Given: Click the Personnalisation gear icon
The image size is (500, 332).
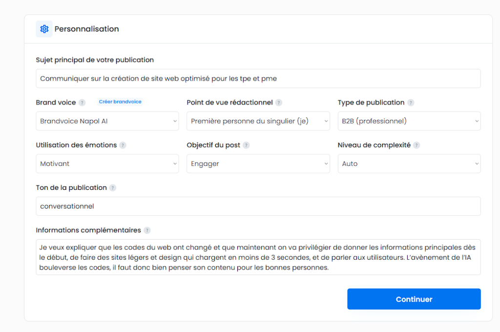Looking at the screenshot, I should click(x=44, y=29).
